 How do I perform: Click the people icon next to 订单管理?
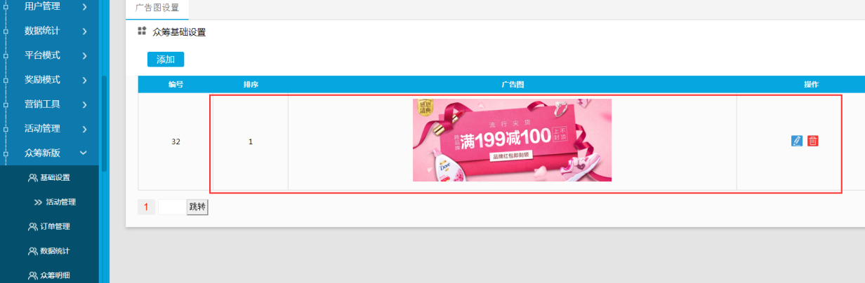coord(32,227)
